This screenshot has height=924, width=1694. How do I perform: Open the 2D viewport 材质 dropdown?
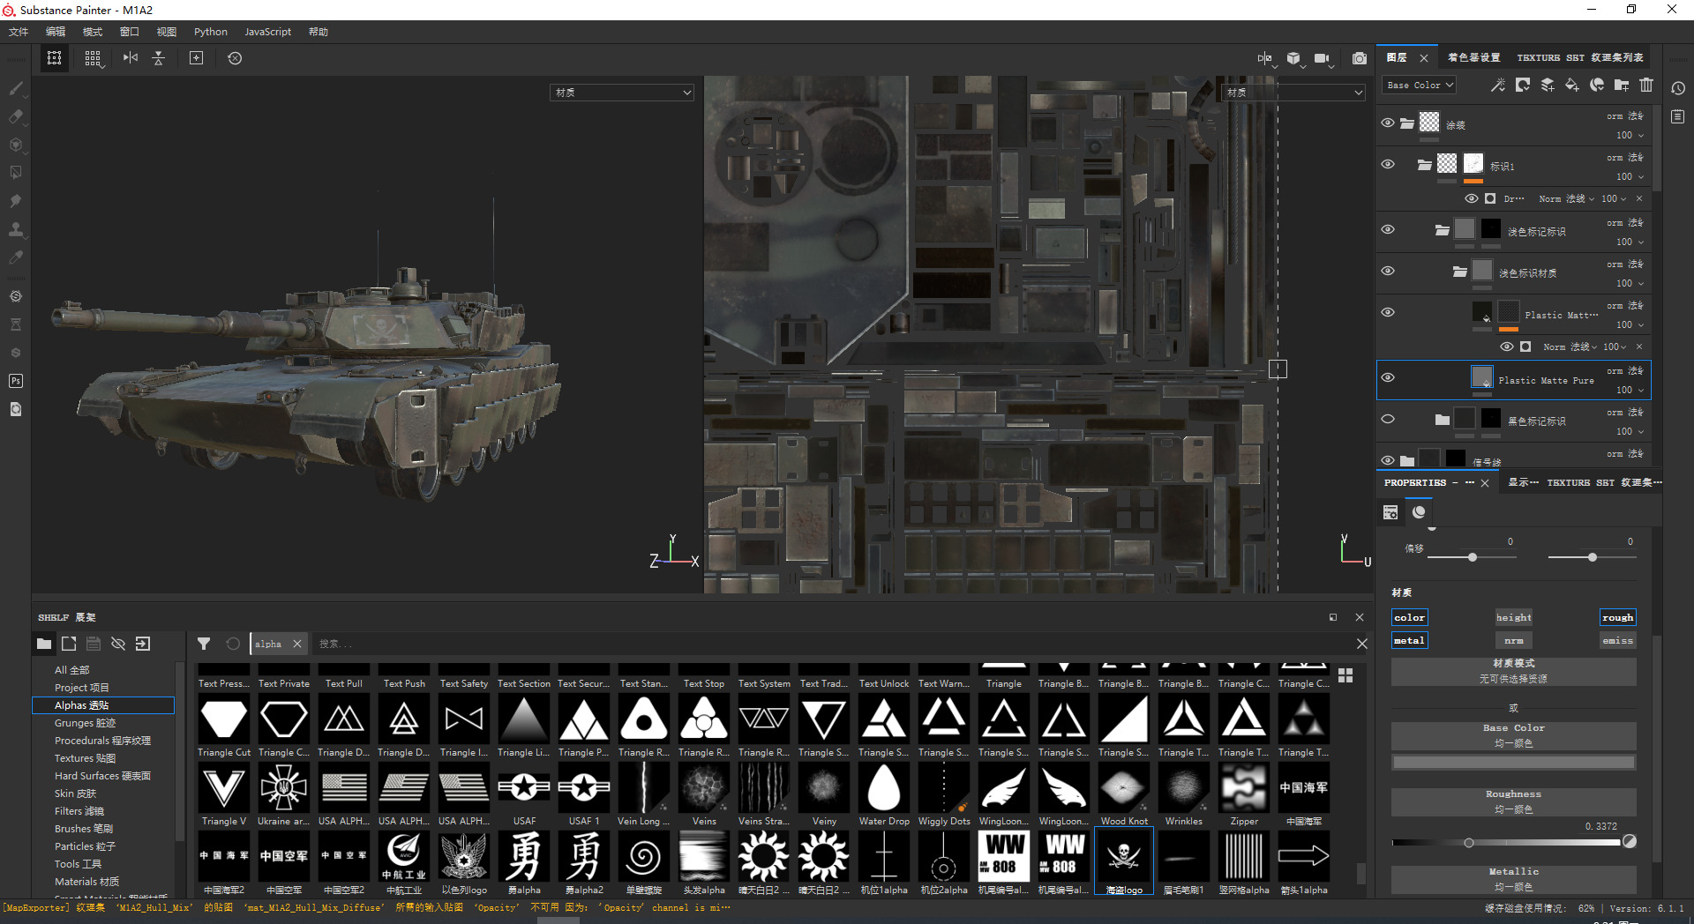coord(1294,93)
